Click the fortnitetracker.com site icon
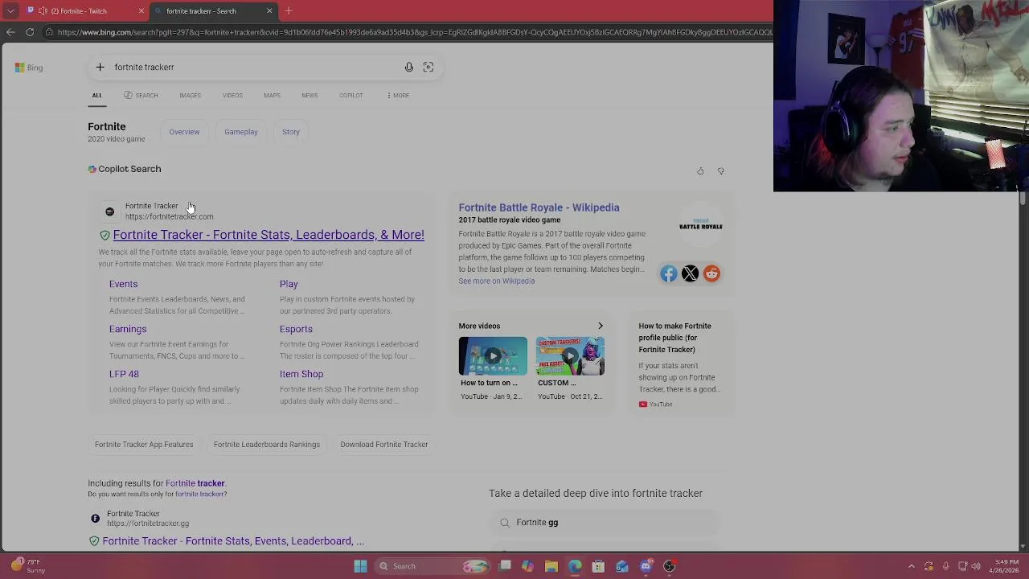The image size is (1029, 579). (x=109, y=211)
